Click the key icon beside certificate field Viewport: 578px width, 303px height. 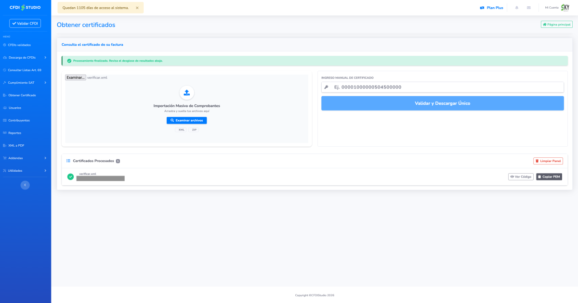pos(327,87)
